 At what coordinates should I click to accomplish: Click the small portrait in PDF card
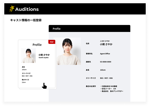(29, 56)
